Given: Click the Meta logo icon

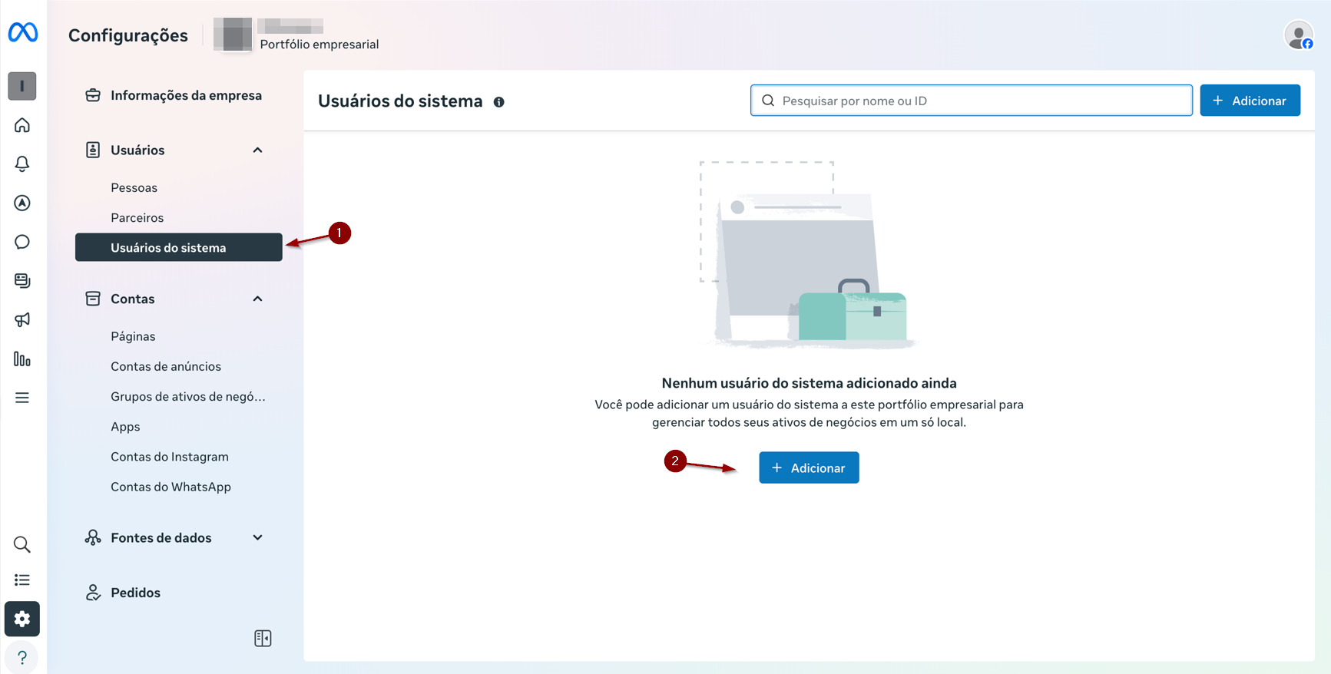Looking at the screenshot, I should coord(23,32).
